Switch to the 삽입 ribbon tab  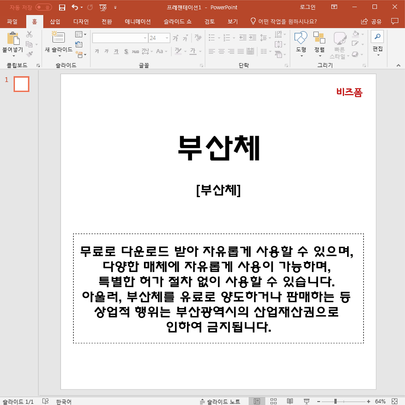click(x=55, y=21)
